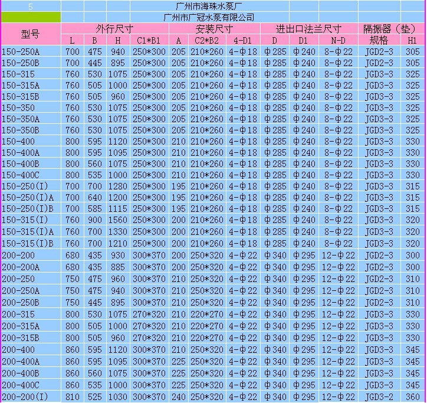This screenshot has width=427, height=403.
Task: Select model cell 150-250A
Action: pyautogui.click(x=31, y=51)
